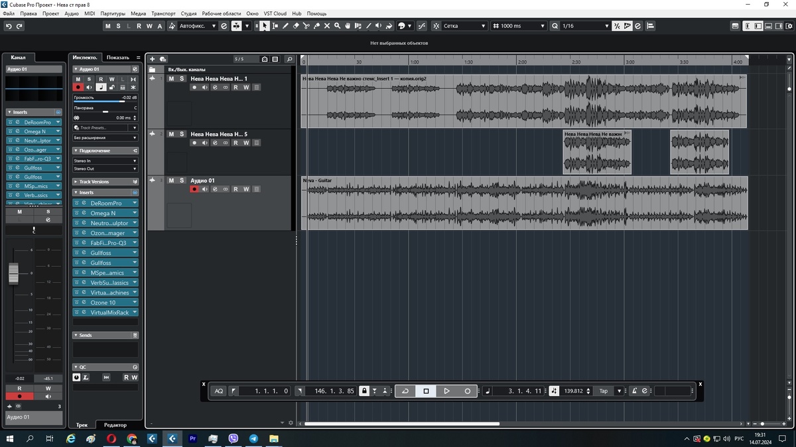Click the transport Stop button
Viewport: 796px width, 447px height.
click(426, 391)
